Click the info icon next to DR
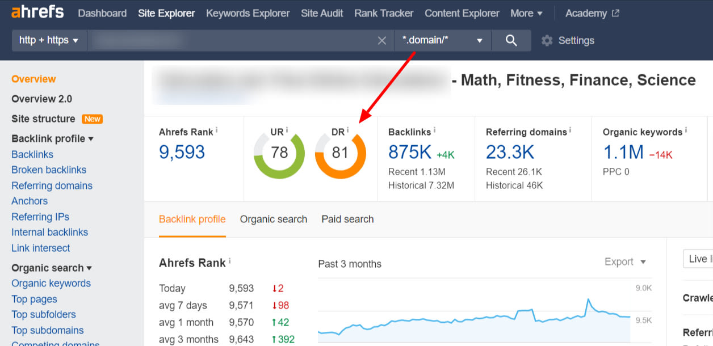This screenshot has height=346, width=713. (x=348, y=130)
